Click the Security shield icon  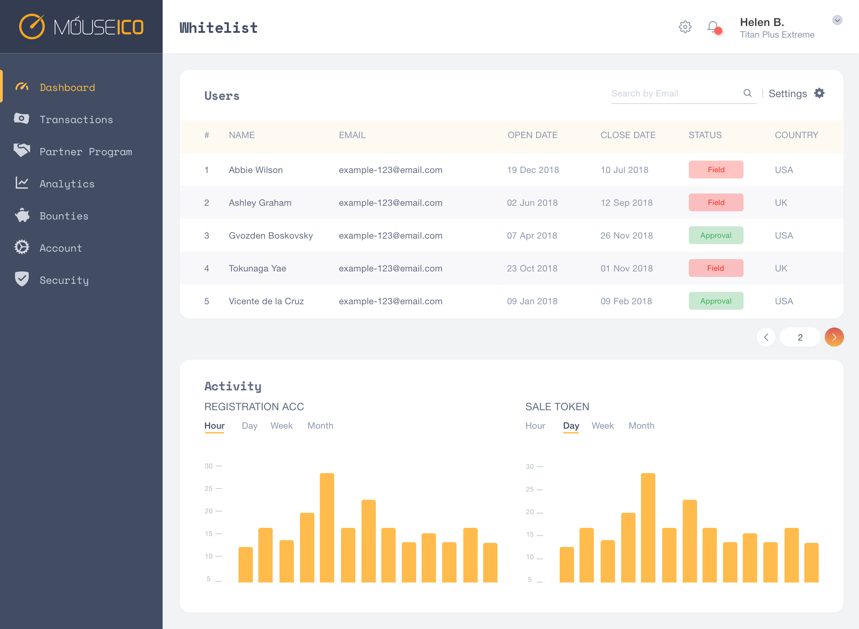[22, 279]
